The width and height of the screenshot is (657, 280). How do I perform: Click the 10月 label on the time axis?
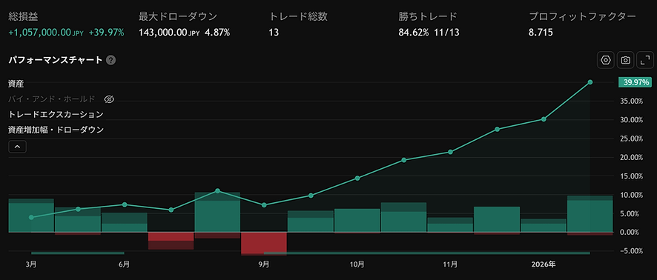357,264
